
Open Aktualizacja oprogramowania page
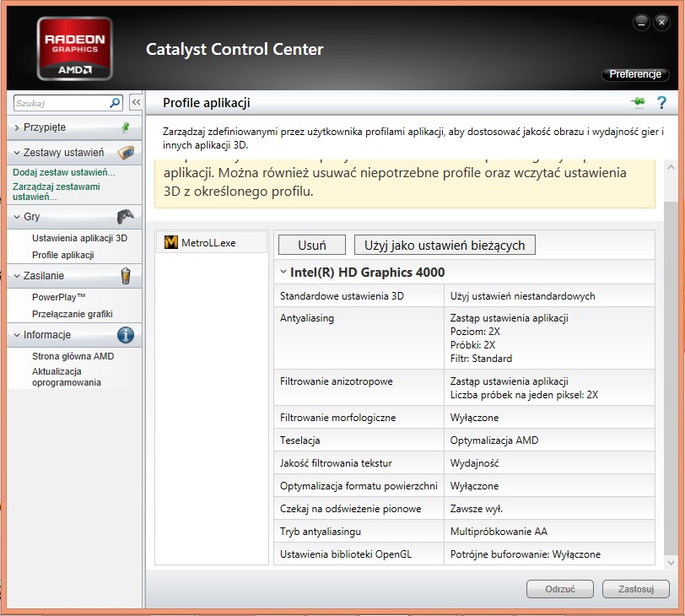click(x=67, y=376)
